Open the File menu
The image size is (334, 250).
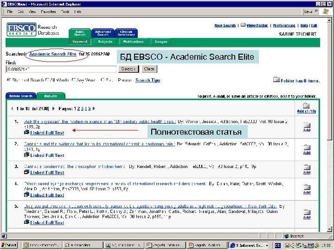[10, 12]
